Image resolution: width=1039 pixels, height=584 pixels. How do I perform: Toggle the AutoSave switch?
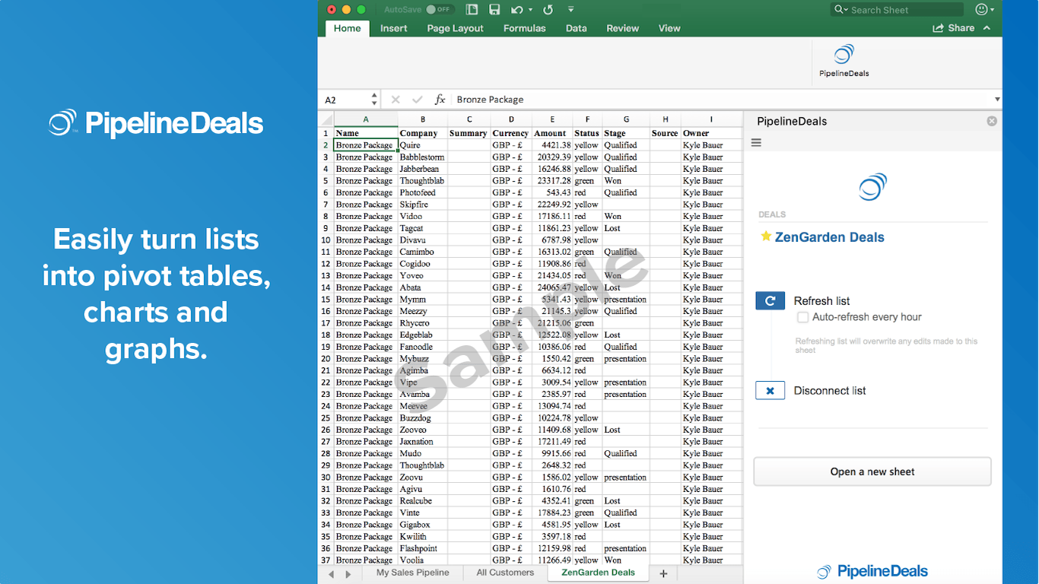coord(440,9)
